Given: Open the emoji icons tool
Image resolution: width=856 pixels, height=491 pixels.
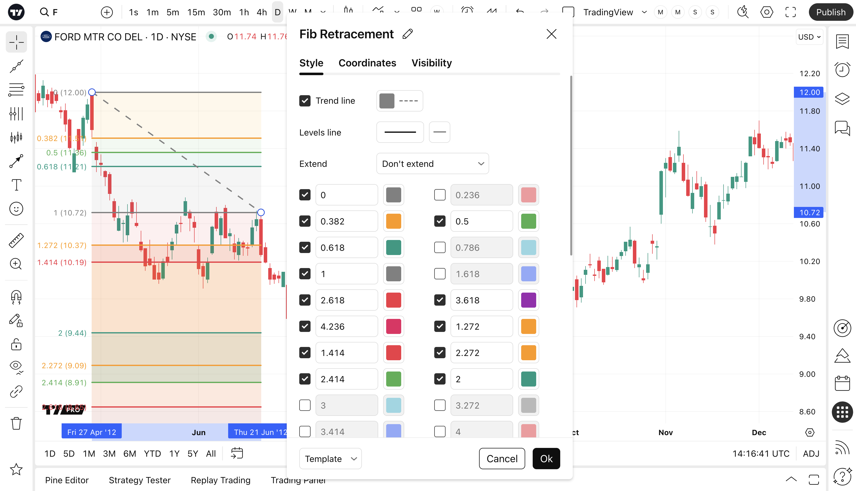Looking at the screenshot, I should click(x=16, y=209).
